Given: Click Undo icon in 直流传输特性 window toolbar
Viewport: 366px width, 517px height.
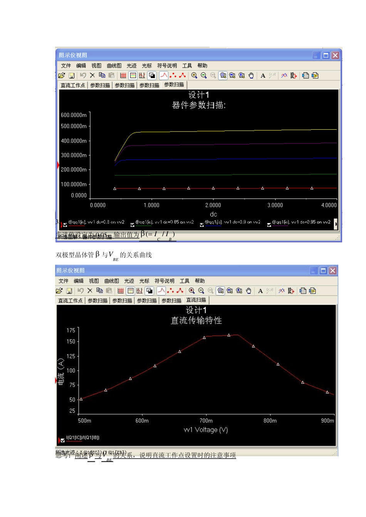Looking at the screenshot, I should [81, 291].
